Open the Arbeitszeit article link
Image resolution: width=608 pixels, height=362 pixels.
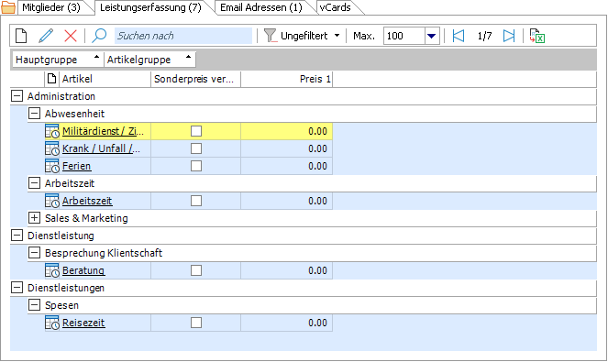(x=87, y=201)
